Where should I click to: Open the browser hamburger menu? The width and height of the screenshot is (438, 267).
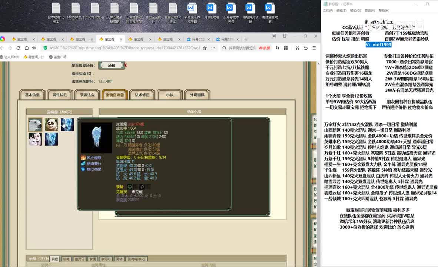coord(314,48)
